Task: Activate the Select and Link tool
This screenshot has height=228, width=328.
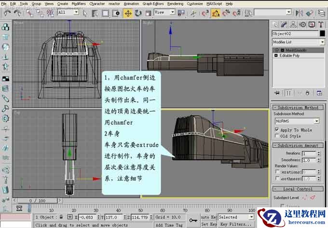Action: (x=30, y=13)
